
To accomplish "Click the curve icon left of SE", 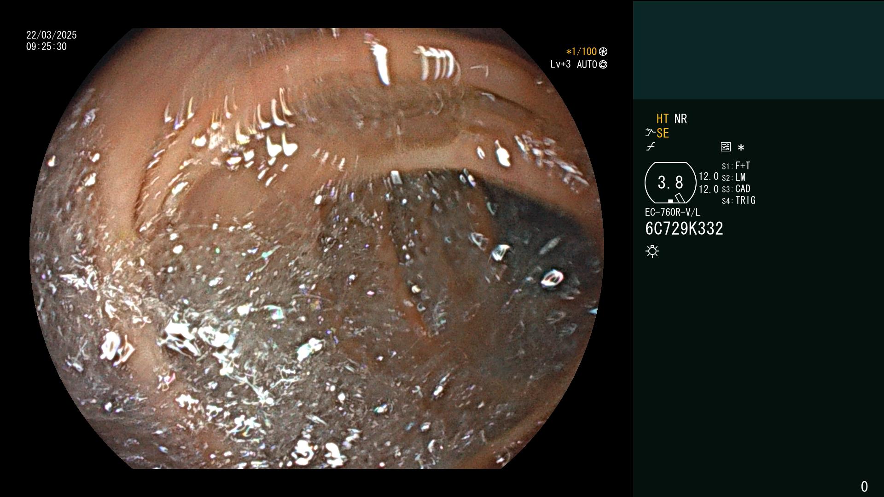I will [650, 133].
